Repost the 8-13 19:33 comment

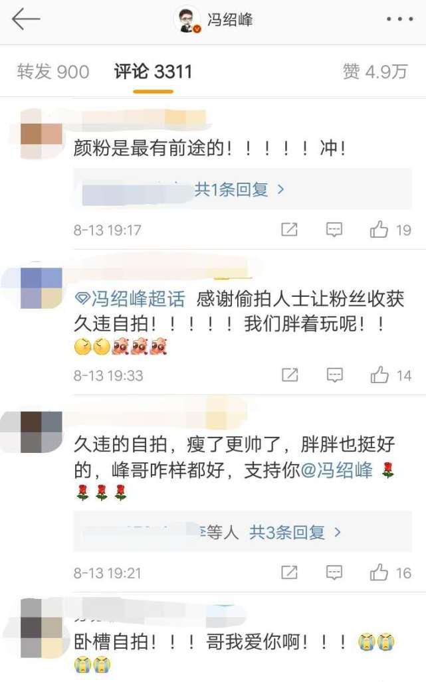(x=290, y=375)
